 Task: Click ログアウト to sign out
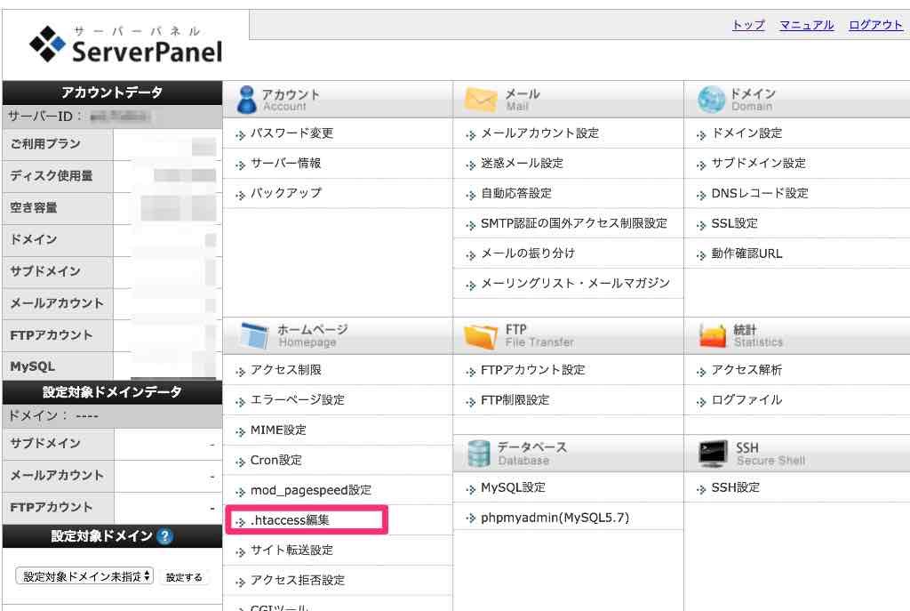[875, 25]
